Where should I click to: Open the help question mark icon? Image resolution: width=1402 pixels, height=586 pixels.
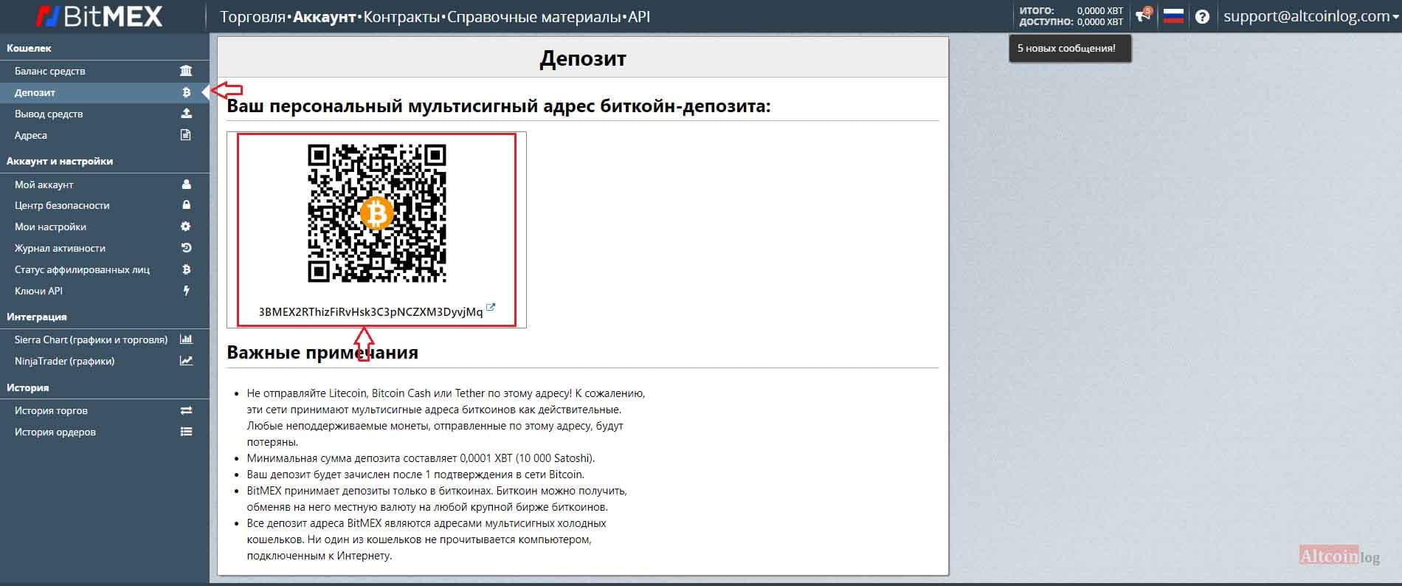pyautogui.click(x=1202, y=16)
